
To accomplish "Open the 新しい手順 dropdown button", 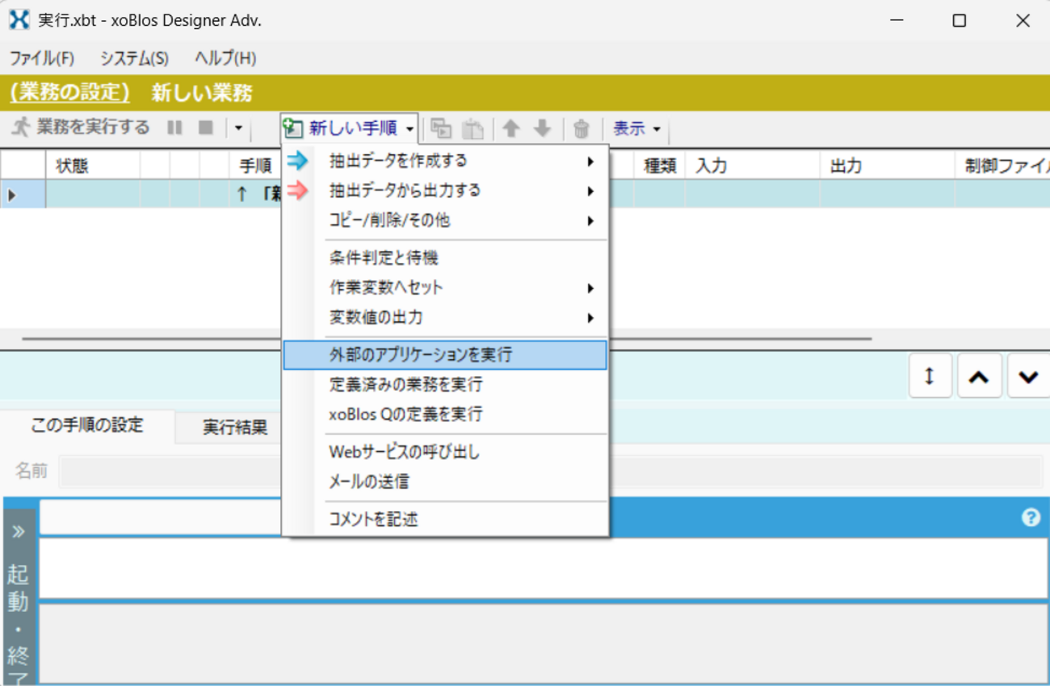I will point(349,128).
